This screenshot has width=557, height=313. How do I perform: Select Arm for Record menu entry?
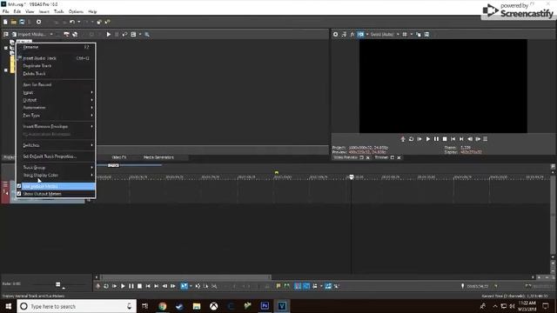pos(56,85)
